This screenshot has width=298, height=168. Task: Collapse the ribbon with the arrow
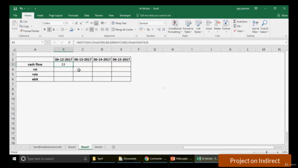(286, 36)
